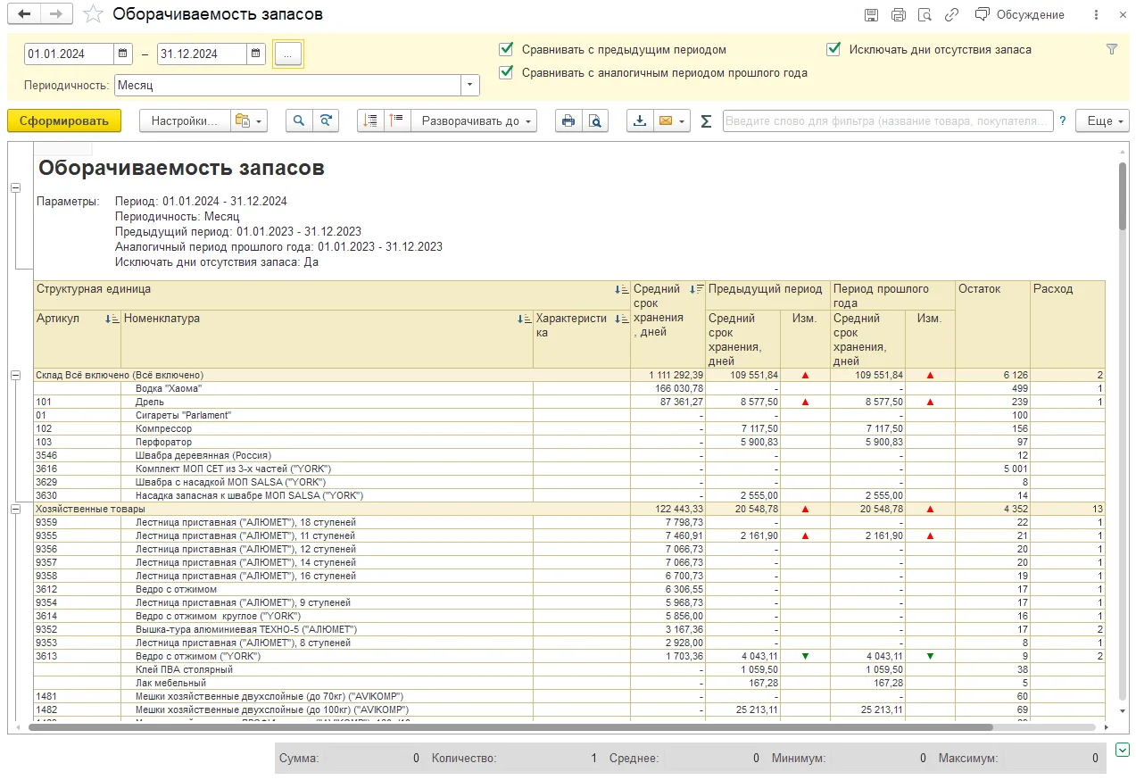
Task: Open calendar for start date 01.01.2024
Action: pos(124,54)
